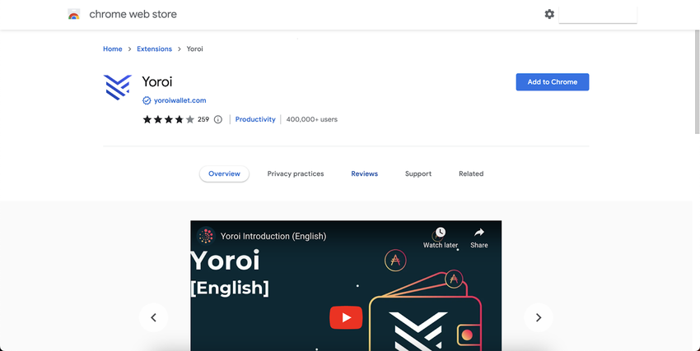The width and height of the screenshot is (700, 351).
Task: Click the 'Yoroi' extension title heading
Action: coord(156,82)
